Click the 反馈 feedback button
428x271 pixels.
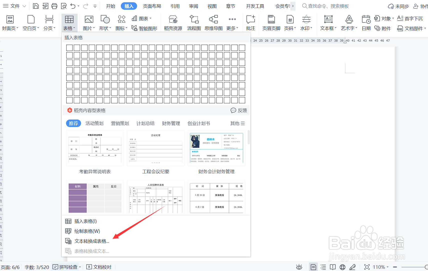(x=238, y=110)
